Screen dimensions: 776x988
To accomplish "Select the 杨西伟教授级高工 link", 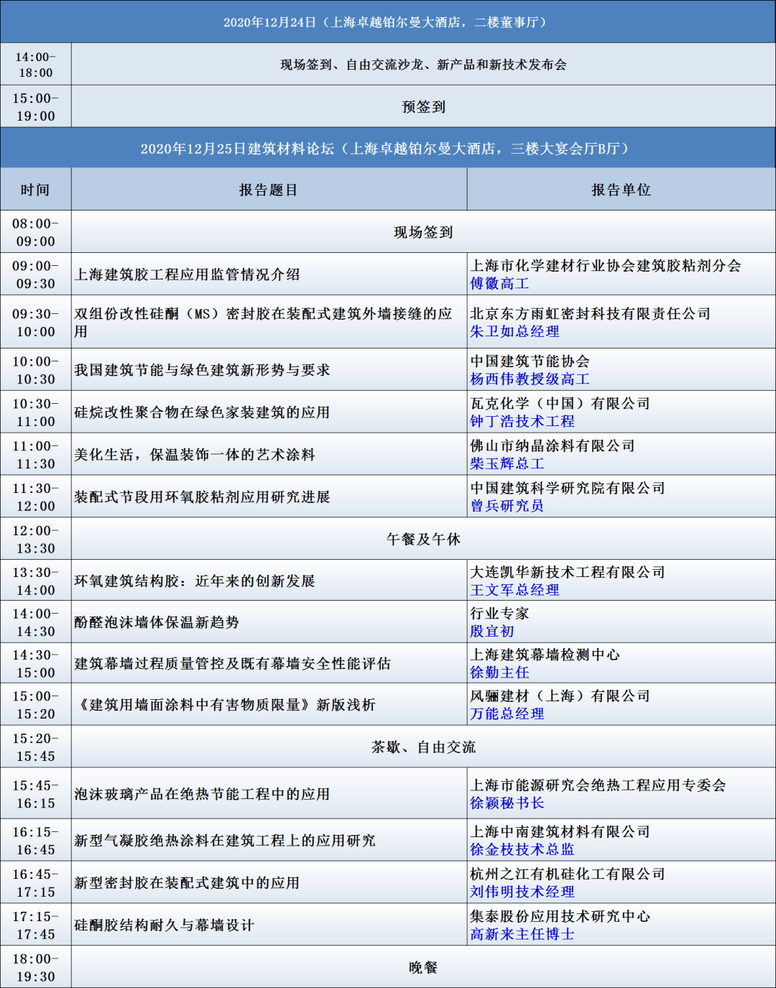I will point(530,379).
